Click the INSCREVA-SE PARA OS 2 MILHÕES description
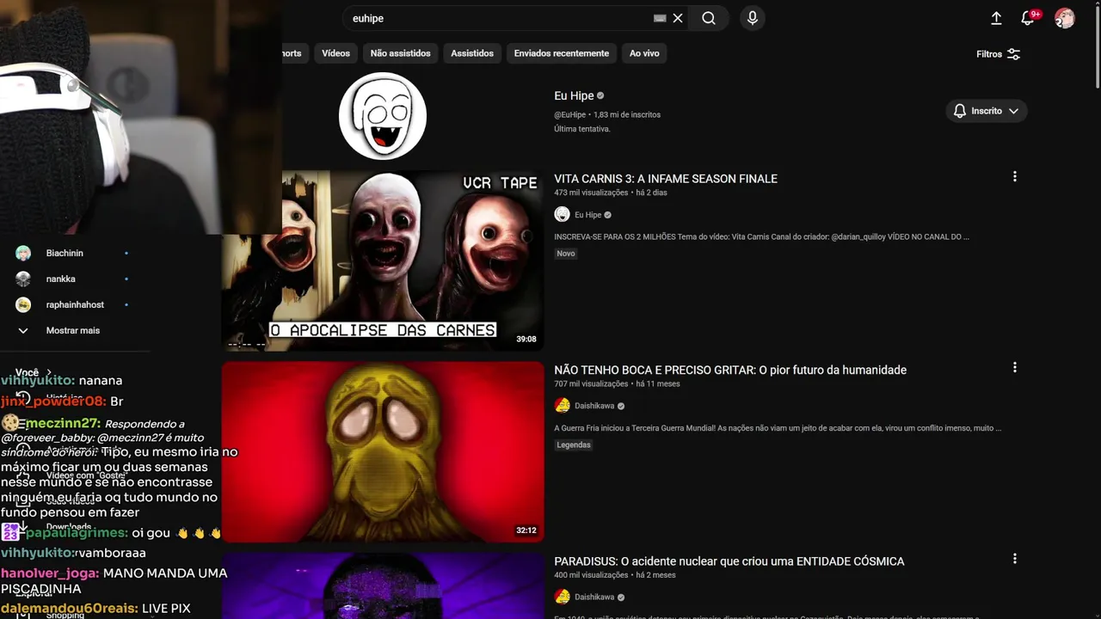Screen dimensions: 1101x619 pyautogui.click(x=761, y=236)
